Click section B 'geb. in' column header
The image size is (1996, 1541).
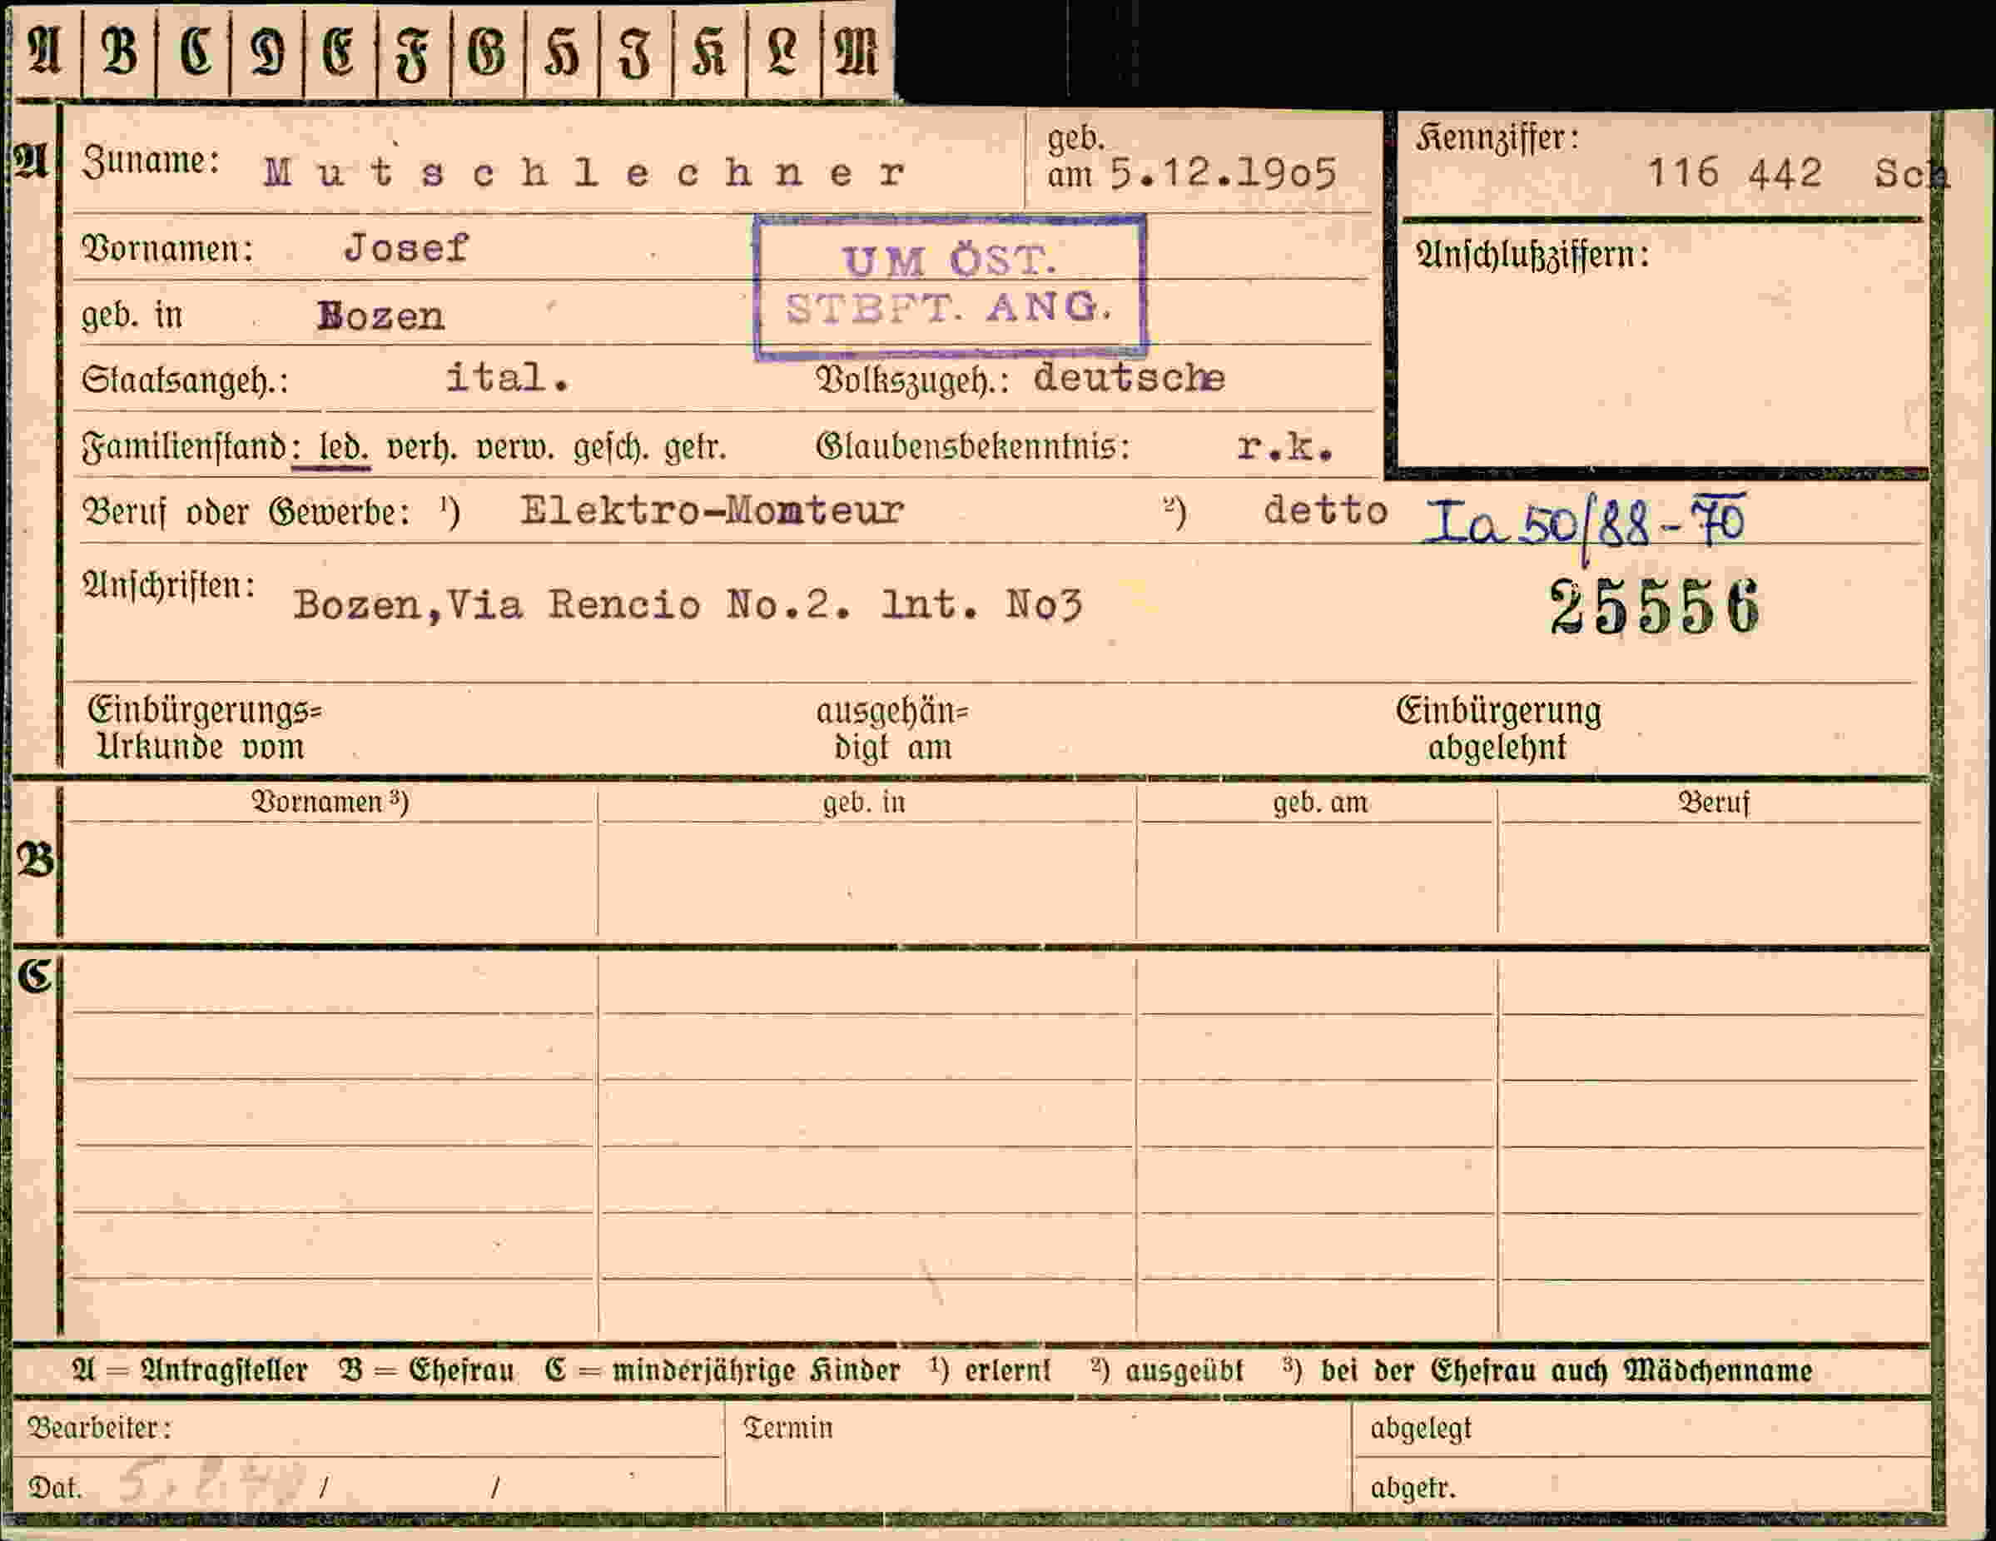(x=864, y=802)
